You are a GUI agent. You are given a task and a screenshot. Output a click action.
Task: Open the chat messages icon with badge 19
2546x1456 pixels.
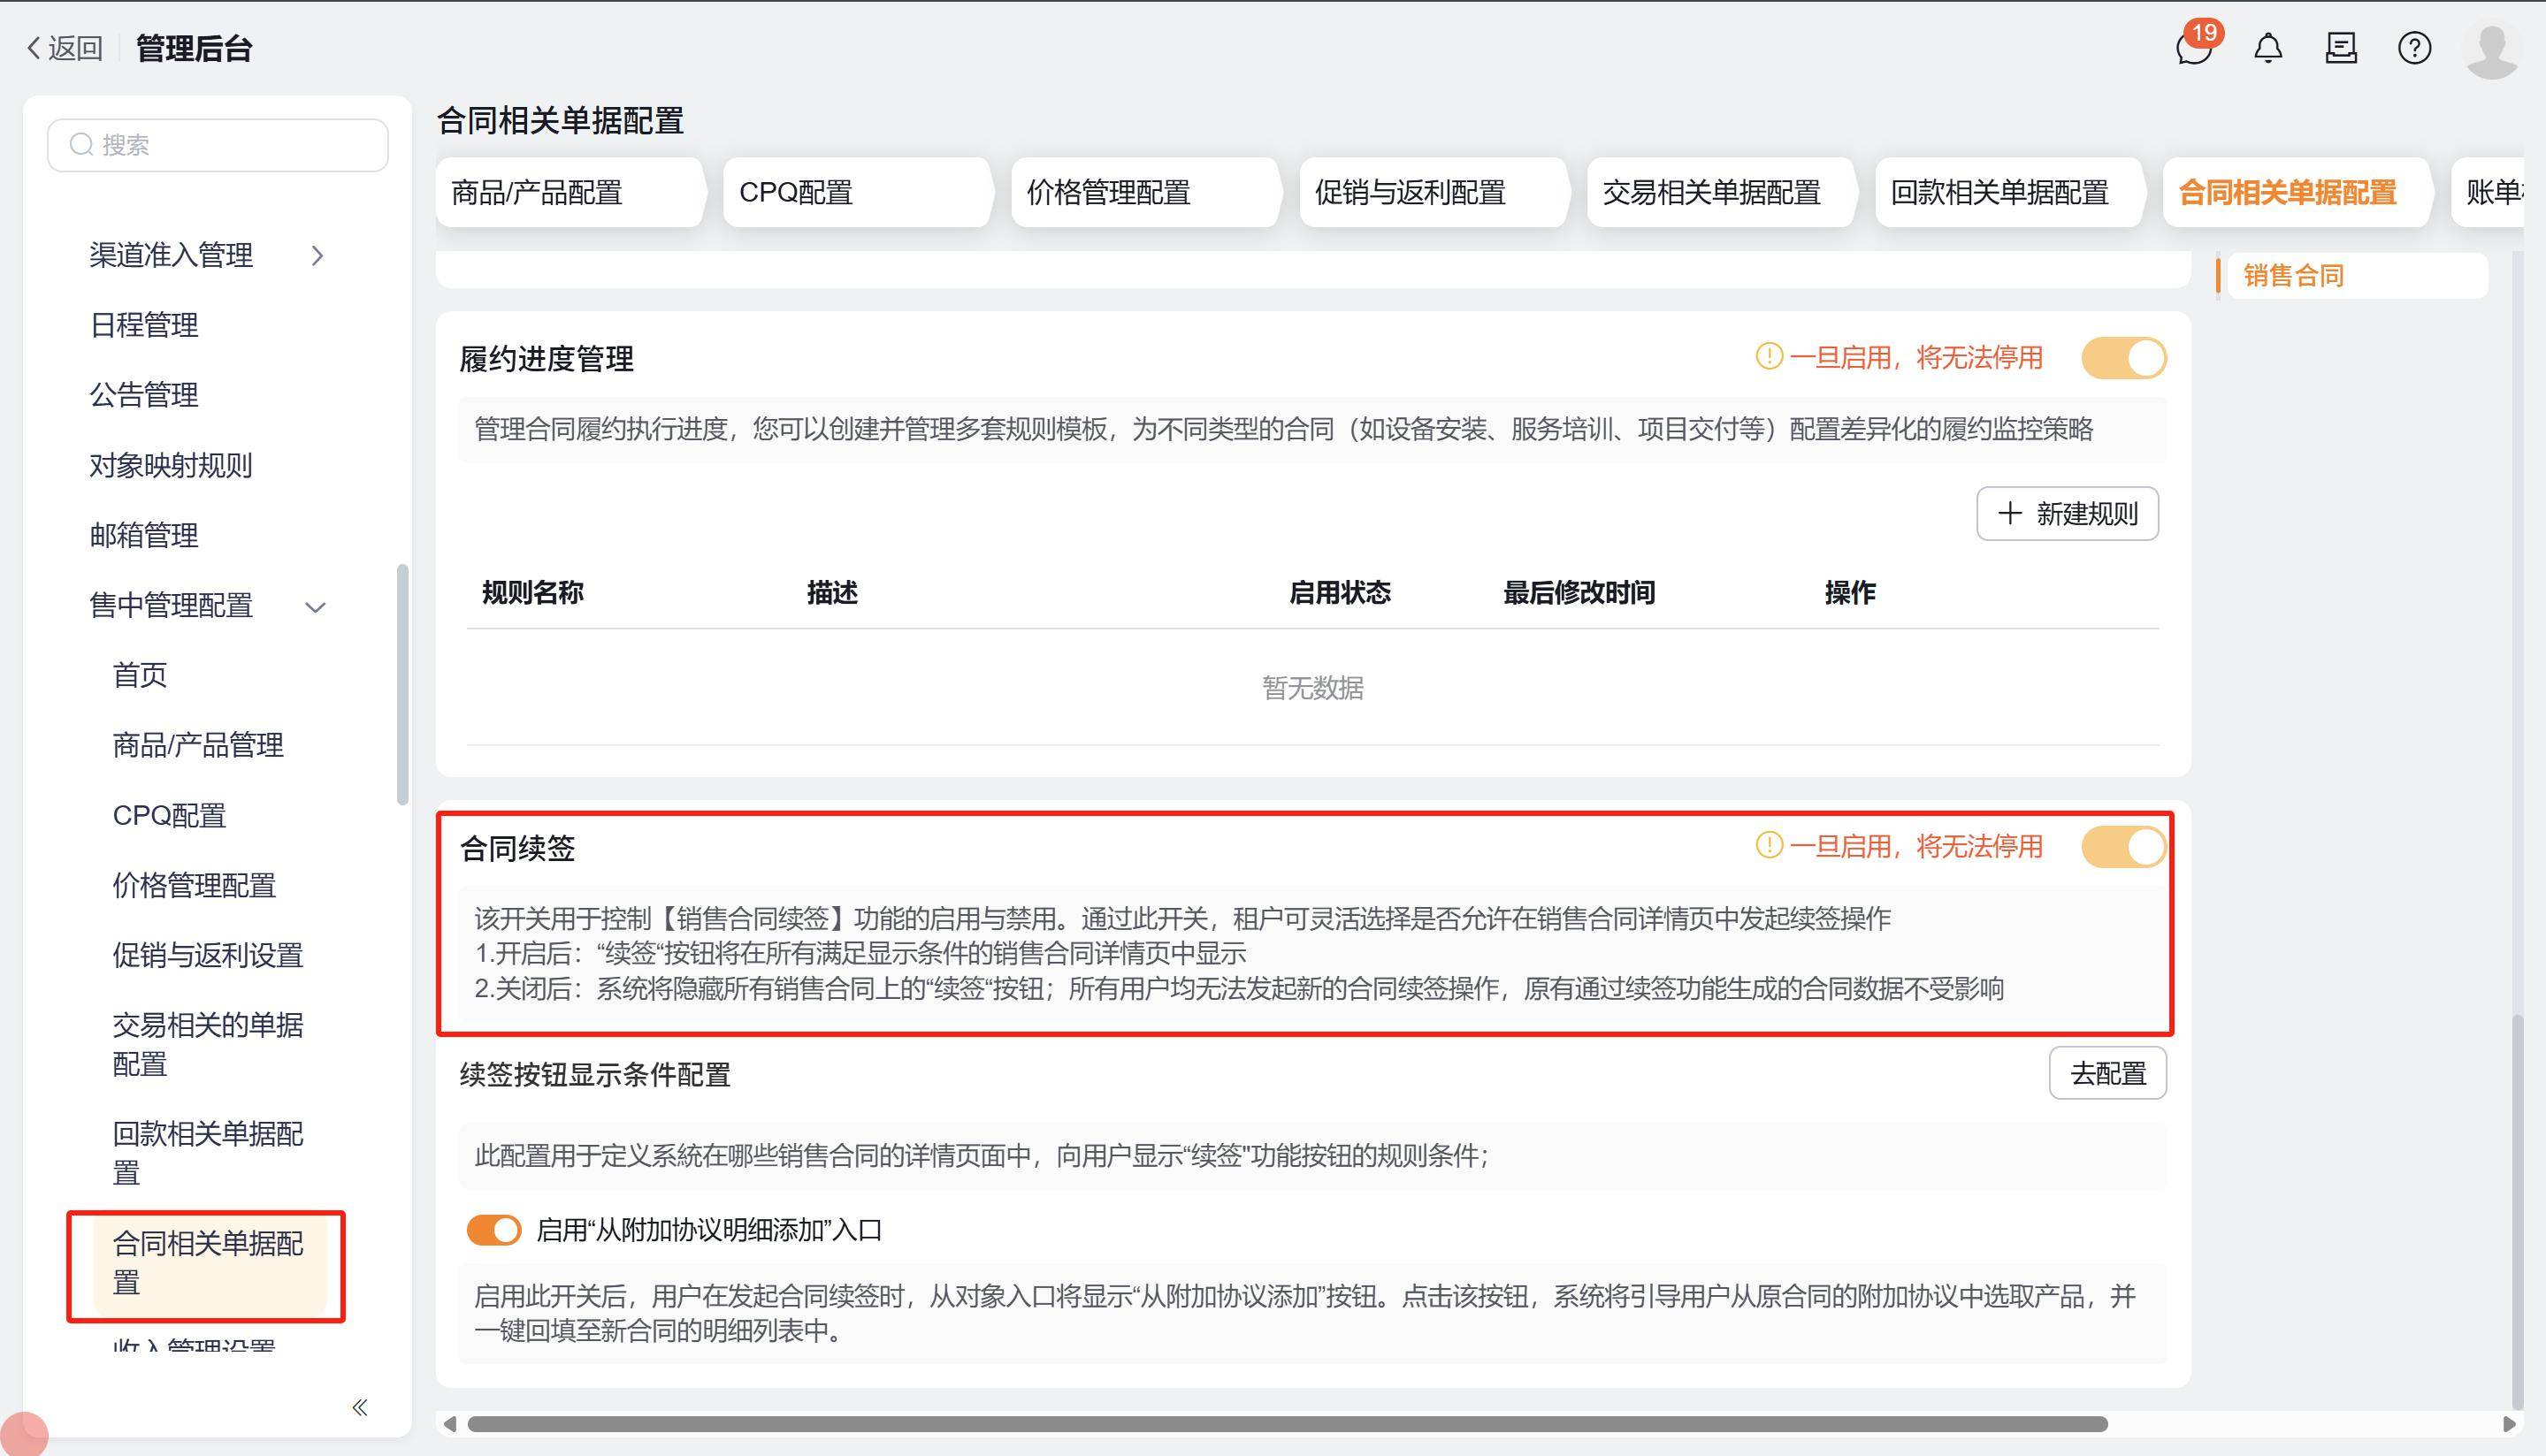pyautogui.click(x=2193, y=47)
